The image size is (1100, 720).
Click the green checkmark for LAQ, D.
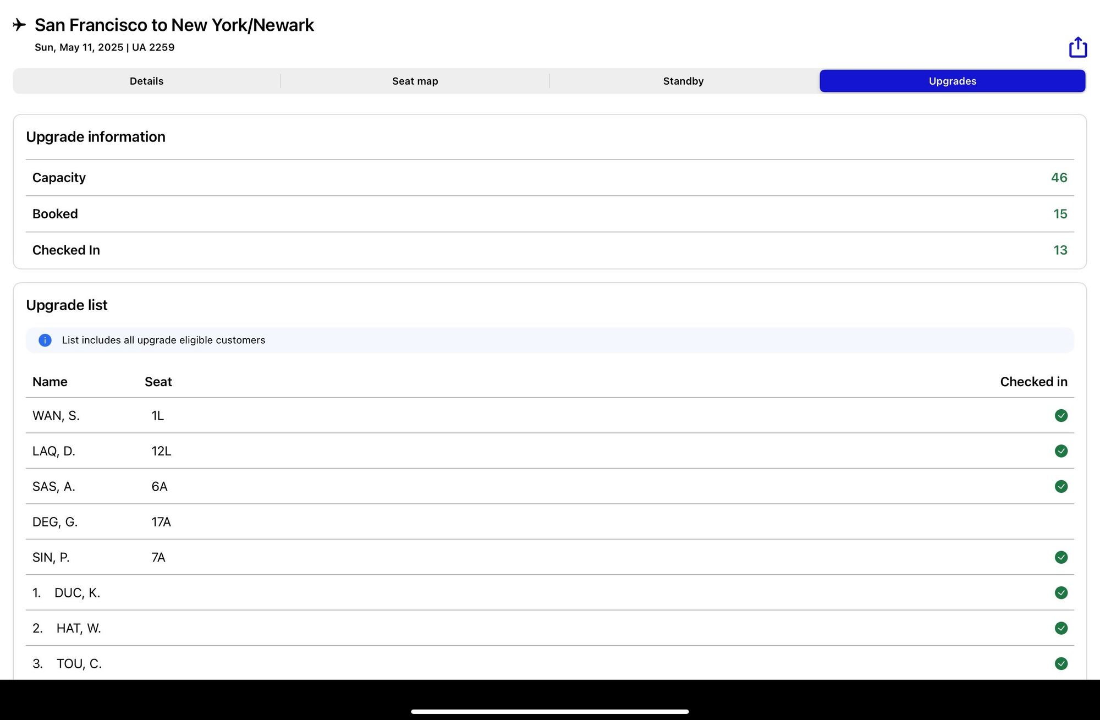pos(1061,451)
